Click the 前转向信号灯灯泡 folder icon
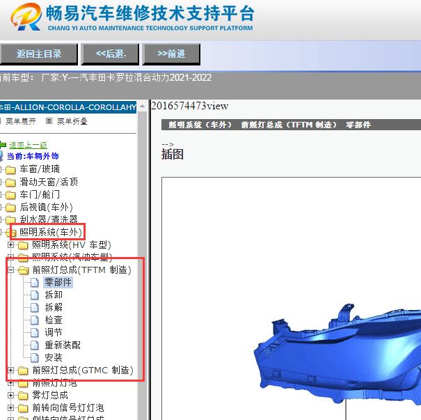 pyautogui.click(x=23, y=408)
